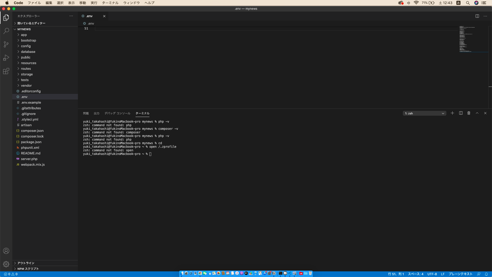Change language mode プレーンテキスト

[x=460, y=274]
